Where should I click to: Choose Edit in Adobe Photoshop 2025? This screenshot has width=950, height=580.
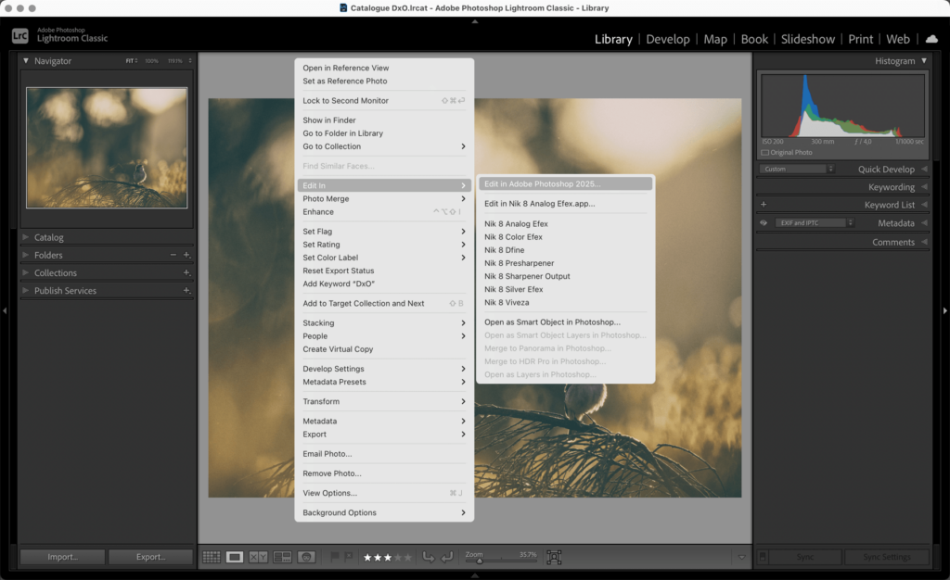point(566,183)
